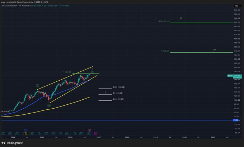
Task: Click the 2031 time axis label
Action: (x=213, y=137)
